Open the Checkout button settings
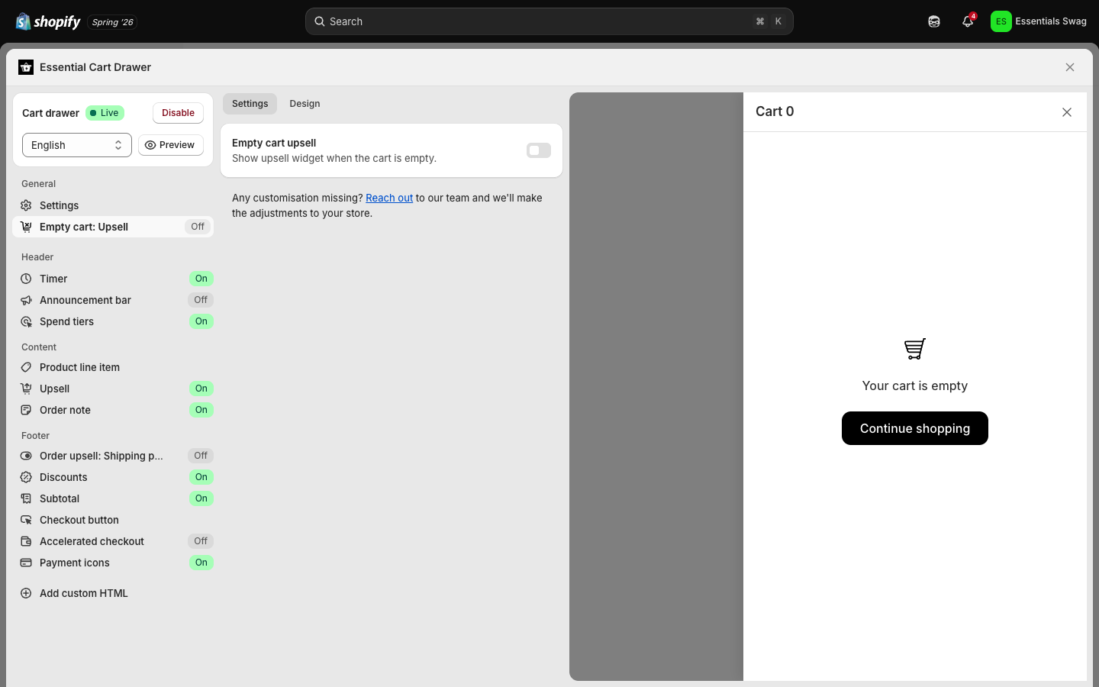Viewport: 1099px width, 687px height. pos(113,520)
